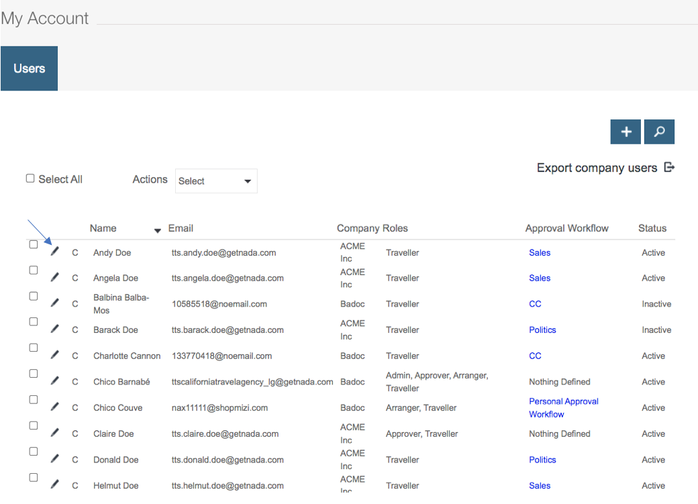Screen dimensions: 698x504
Task: Click the export icon beside Export company users
Action: (669, 168)
